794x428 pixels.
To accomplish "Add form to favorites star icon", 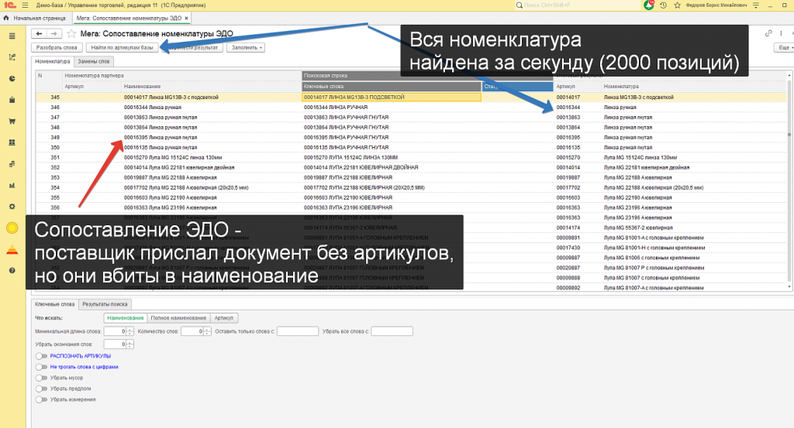I will pos(71,34).
